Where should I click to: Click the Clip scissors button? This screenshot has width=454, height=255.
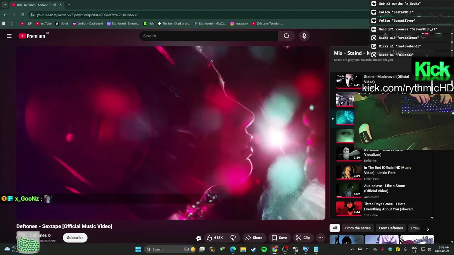point(303,238)
